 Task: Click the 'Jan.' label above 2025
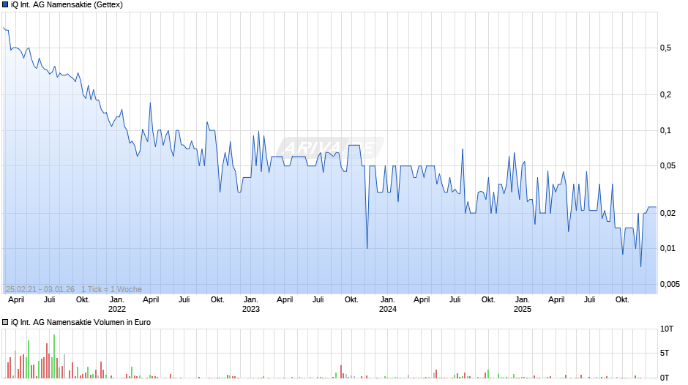click(x=523, y=300)
